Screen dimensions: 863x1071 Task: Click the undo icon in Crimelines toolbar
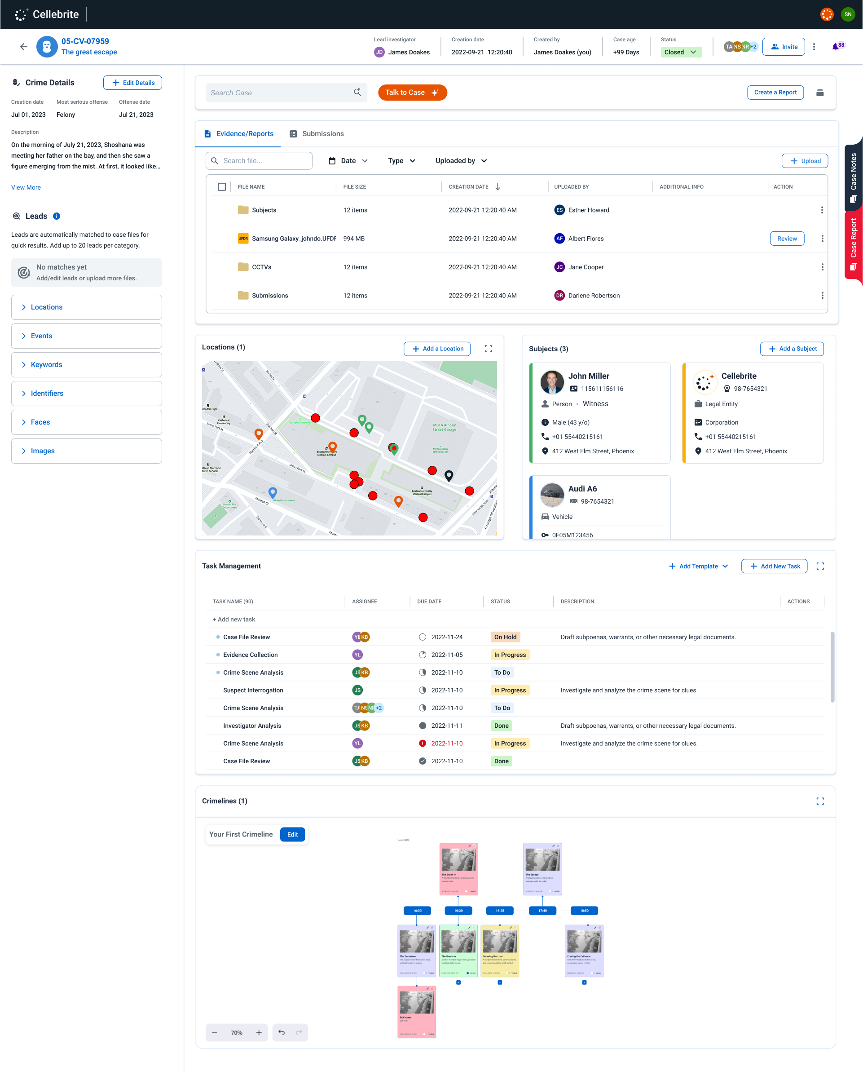(x=282, y=1032)
